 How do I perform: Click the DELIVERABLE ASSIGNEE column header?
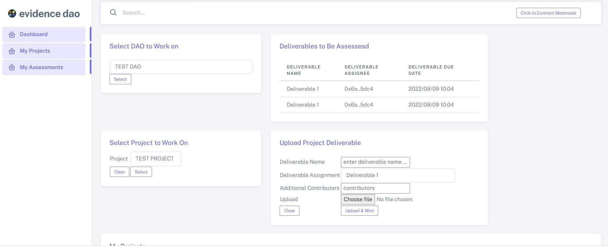point(361,70)
